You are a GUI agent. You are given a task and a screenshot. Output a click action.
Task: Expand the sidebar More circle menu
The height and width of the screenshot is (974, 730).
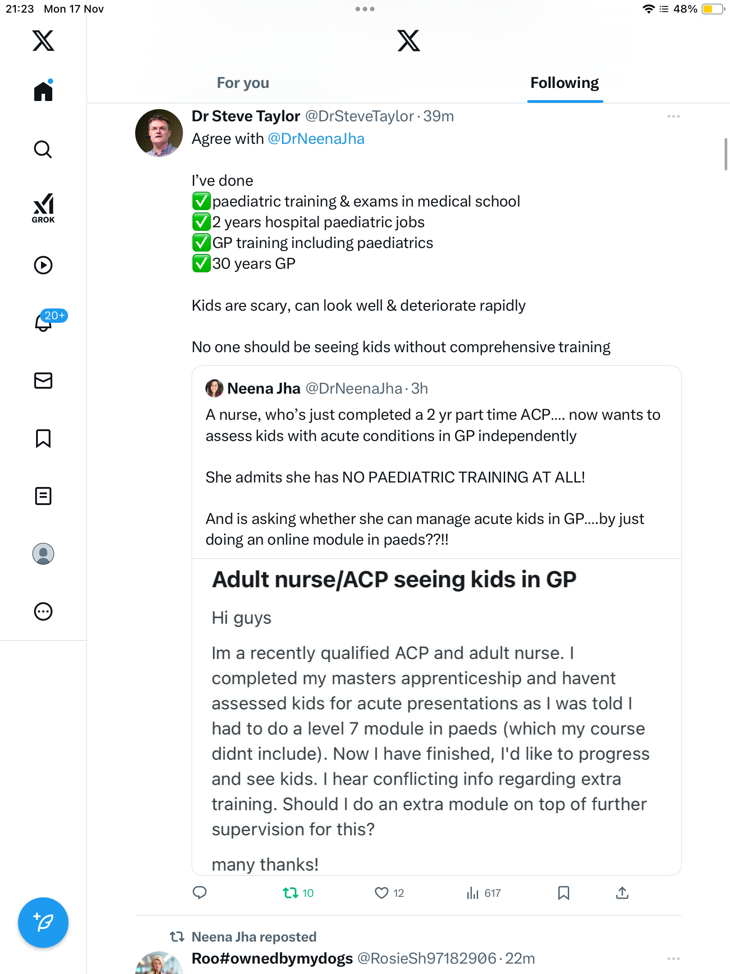click(43, 611)
